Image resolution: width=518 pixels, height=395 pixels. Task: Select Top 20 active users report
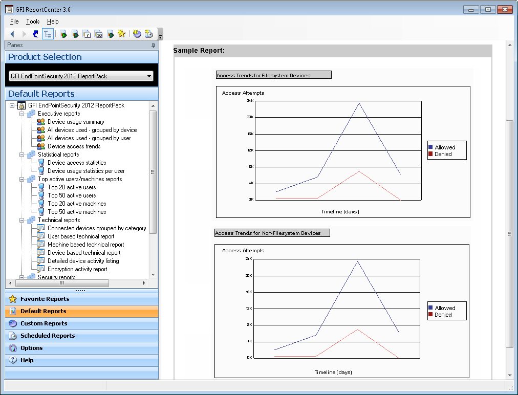(x=72, y=187)
